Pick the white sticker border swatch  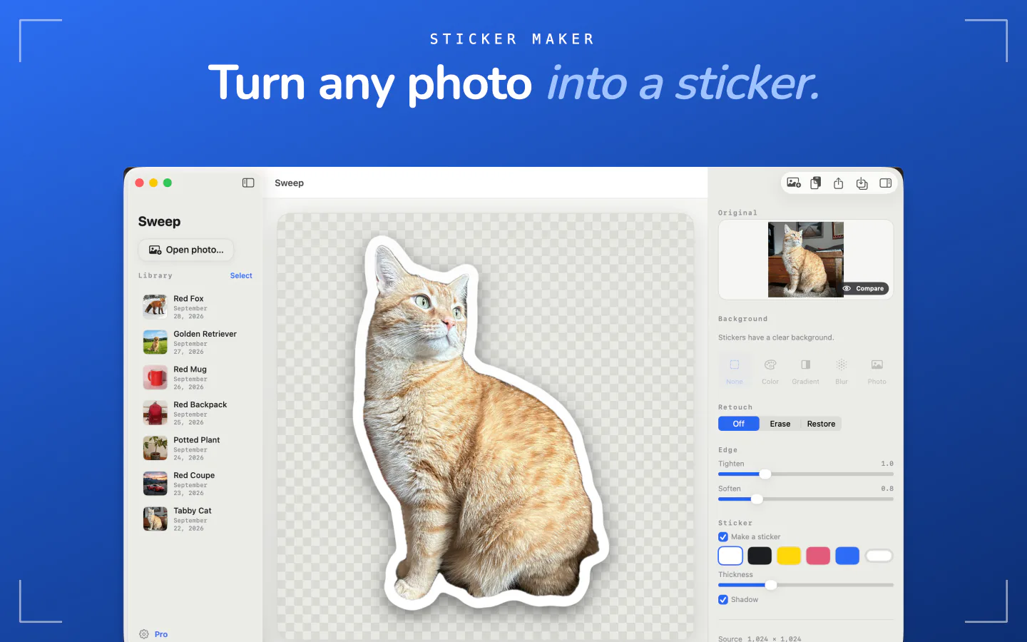(730, 556)
